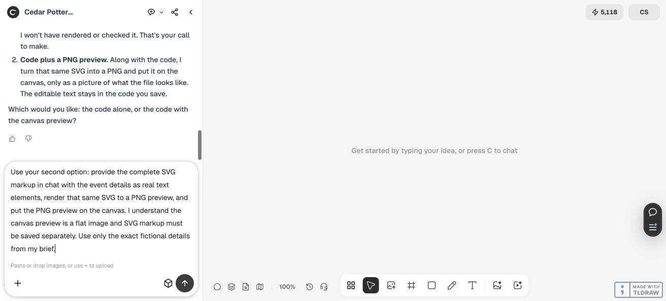666x301 pixels.
Task: Start a new chat with the speech-bubble plus icon
Action: [151, 12]
